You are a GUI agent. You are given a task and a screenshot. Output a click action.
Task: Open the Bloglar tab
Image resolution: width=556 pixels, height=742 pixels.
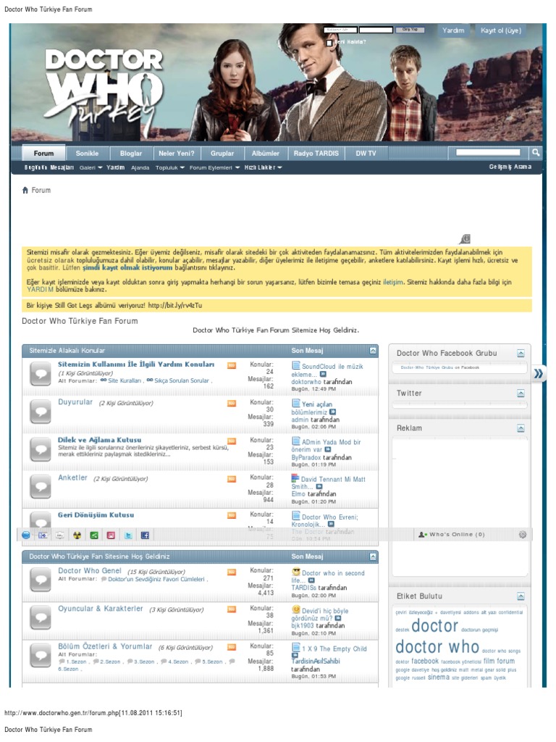click(x=131, y=154)
